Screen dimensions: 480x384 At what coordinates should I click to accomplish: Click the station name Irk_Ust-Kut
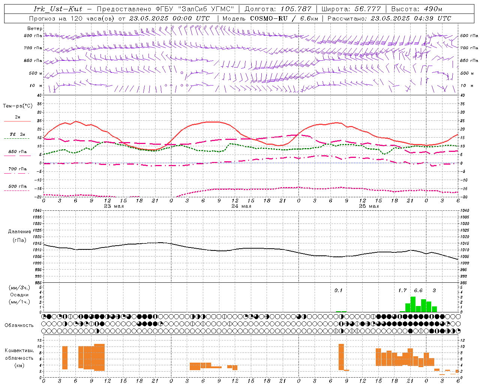pos(58,9)
